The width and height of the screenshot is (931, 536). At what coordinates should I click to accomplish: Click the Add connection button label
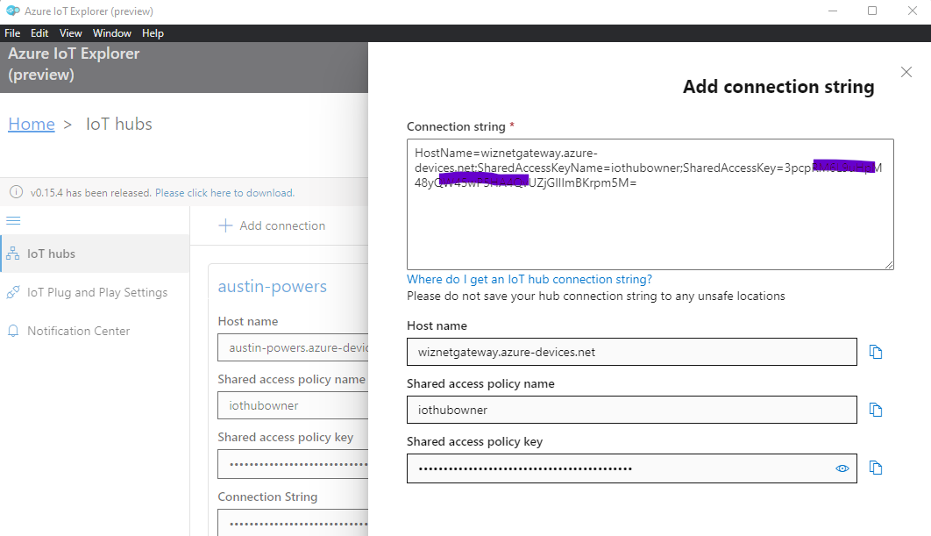click(x=282, y=225)
